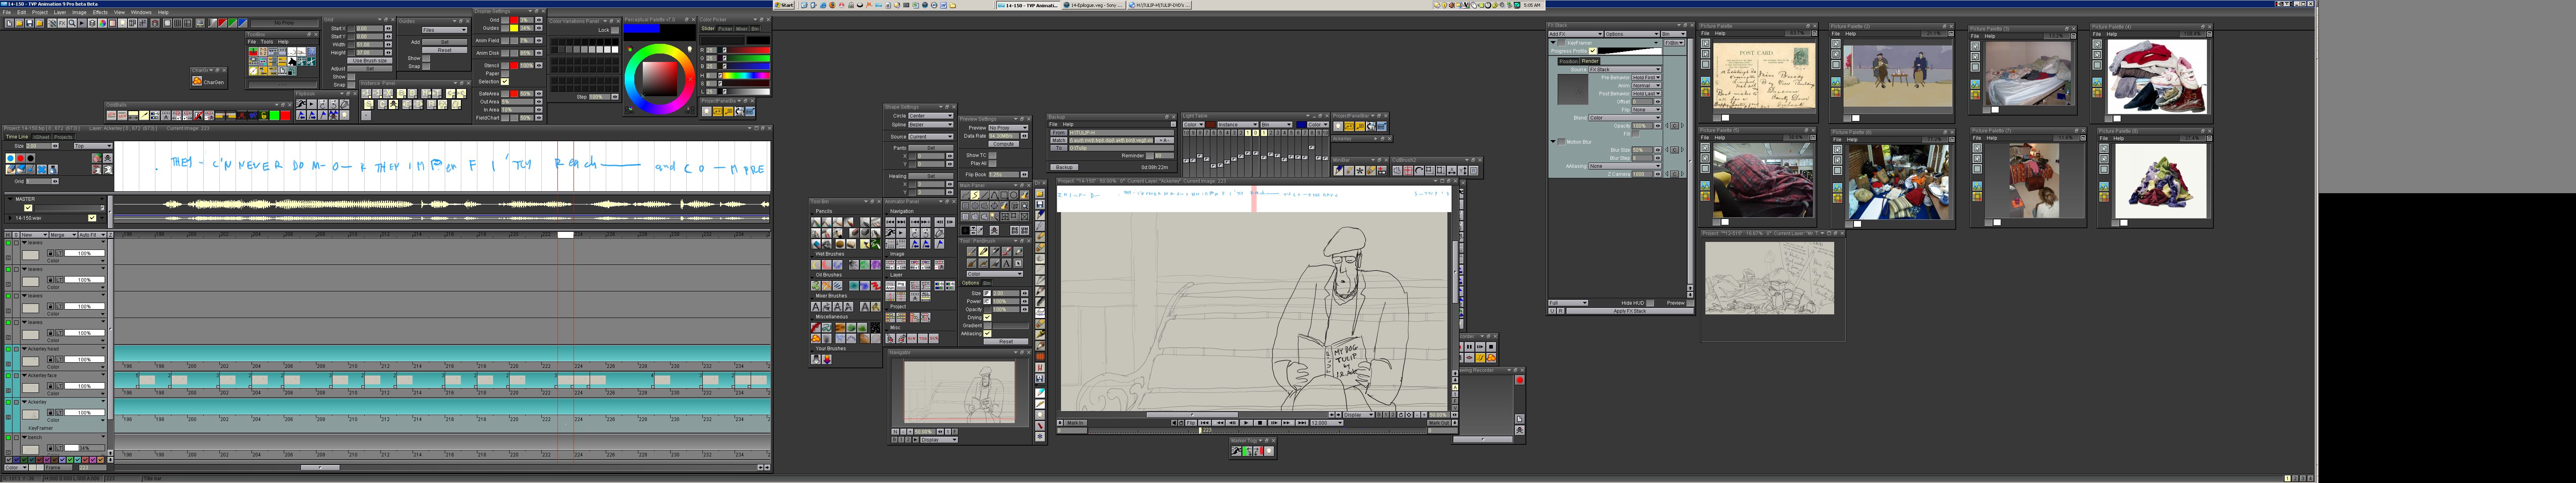Toggle Progress Profile checkbox in FX Stack
Screen dimensions: 2576x483
point(1593,51)
